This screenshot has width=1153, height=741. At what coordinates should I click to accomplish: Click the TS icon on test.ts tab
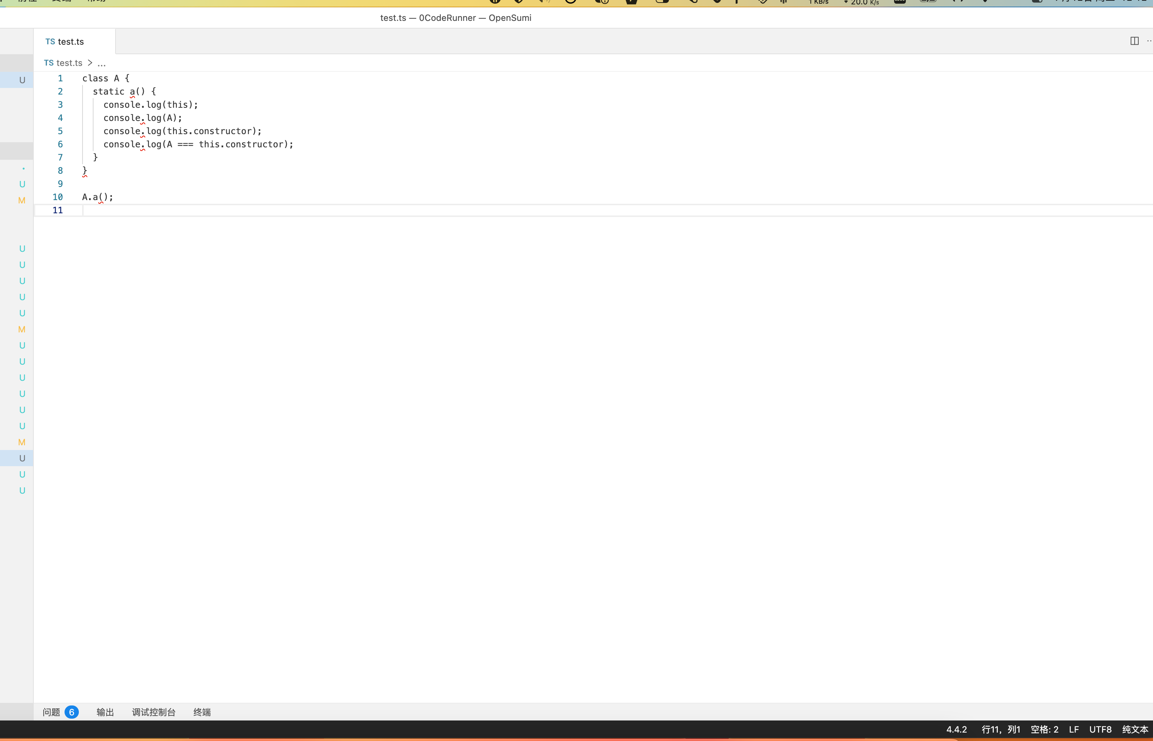coord(50,42)
